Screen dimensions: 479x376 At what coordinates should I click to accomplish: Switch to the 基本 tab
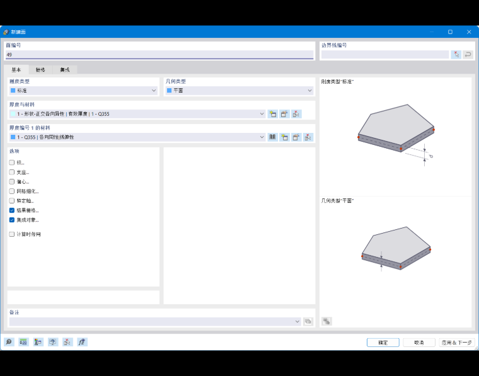pos(16,70)
